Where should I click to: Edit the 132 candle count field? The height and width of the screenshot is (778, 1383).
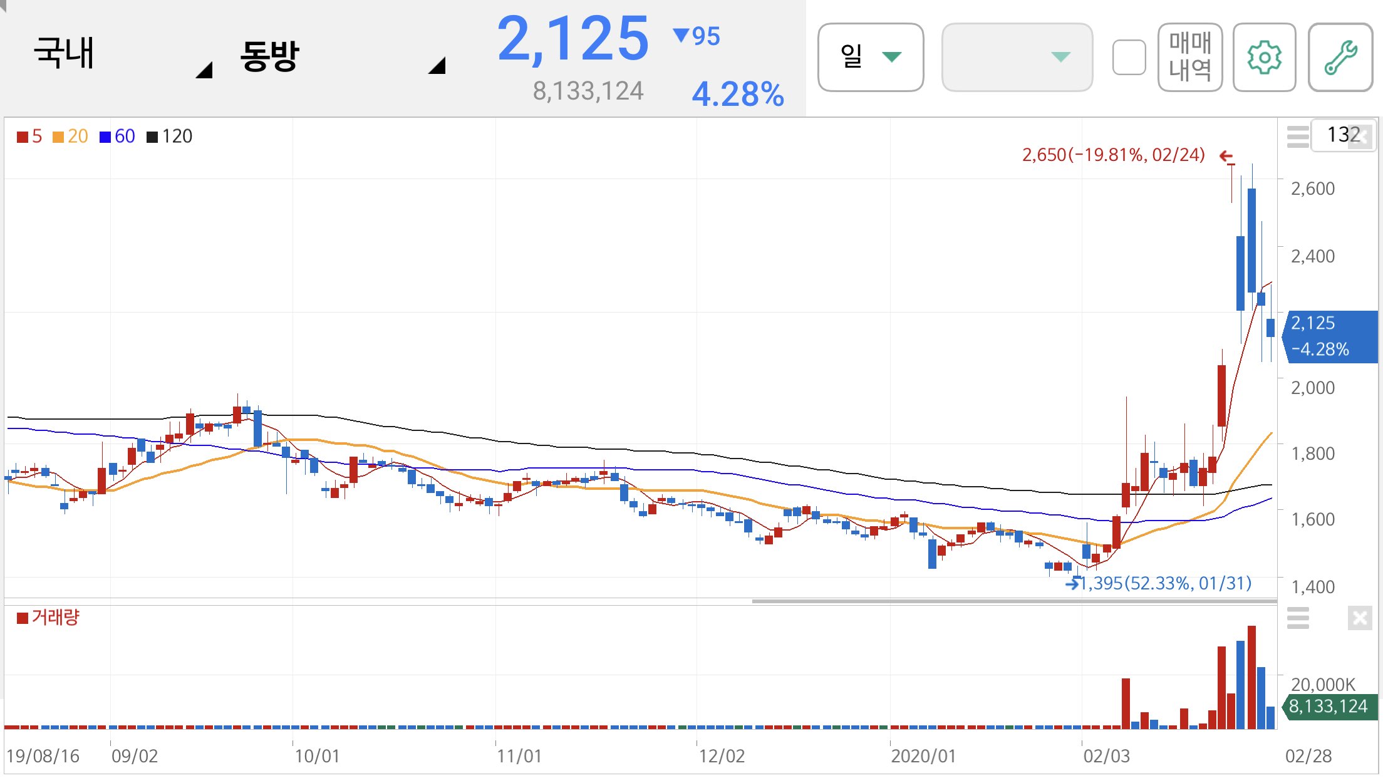(1342, 135)
